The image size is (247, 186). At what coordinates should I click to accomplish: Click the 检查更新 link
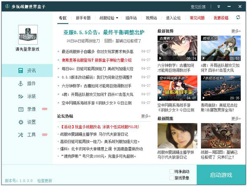[45, 181]
